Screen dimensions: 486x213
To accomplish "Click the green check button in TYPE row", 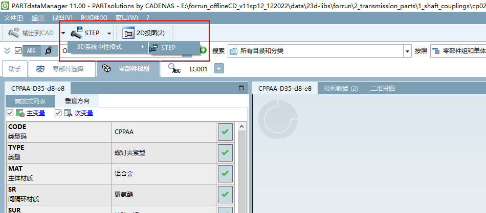I will pos(225,152).
